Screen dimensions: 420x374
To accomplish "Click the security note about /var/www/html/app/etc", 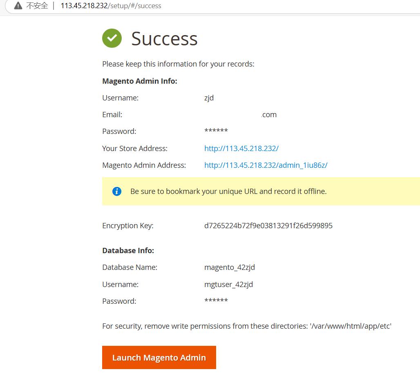I will pyautogui.click(x=247, y=326).
